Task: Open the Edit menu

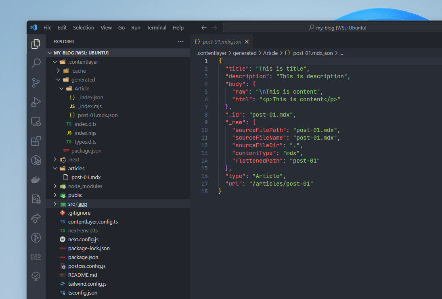Action: (x=62, y=27)
